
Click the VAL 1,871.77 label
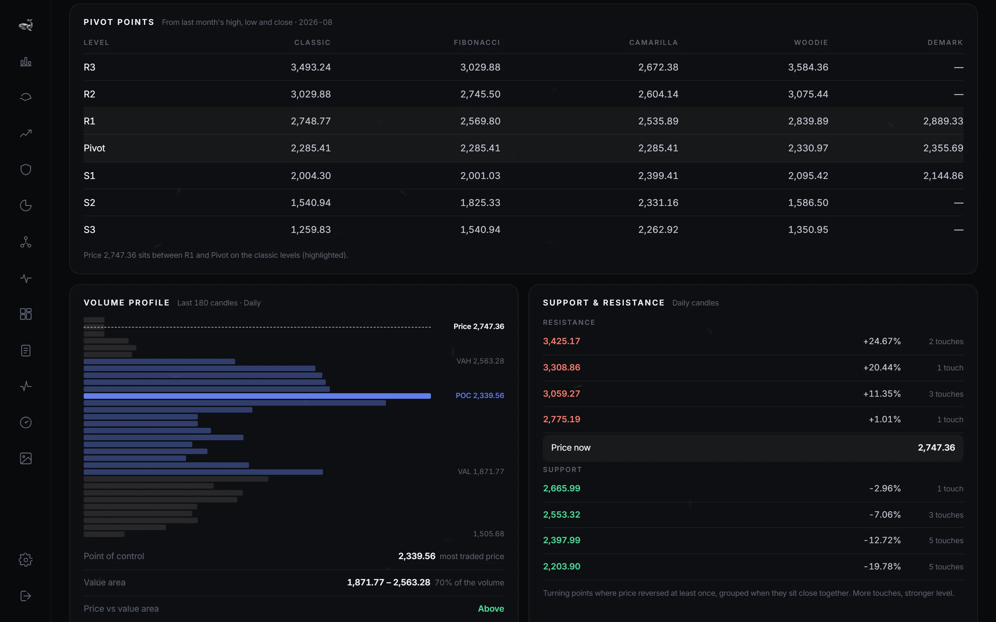(481, 471)
